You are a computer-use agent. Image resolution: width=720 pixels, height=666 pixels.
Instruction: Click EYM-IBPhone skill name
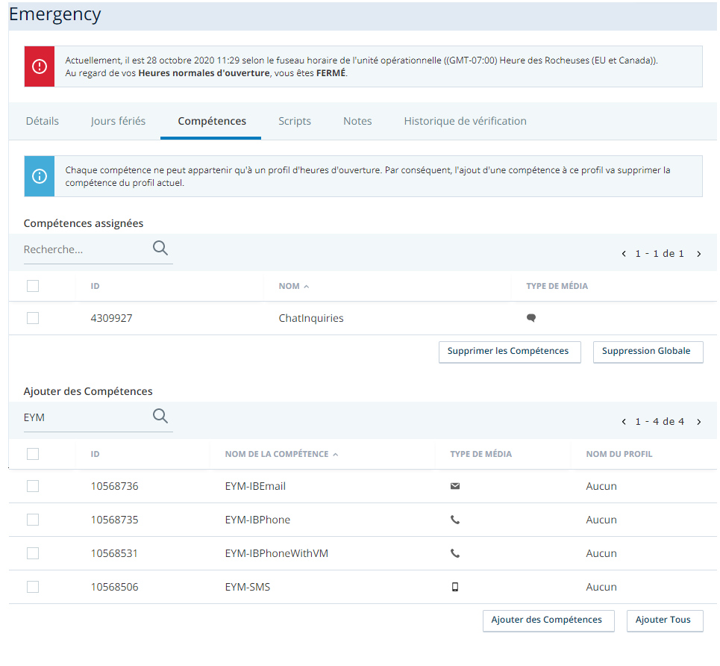pyautogui.click(x=257, y=520)
